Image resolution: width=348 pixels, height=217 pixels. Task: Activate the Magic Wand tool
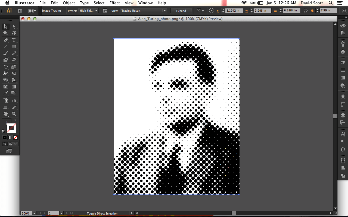[x=5, y=33]
